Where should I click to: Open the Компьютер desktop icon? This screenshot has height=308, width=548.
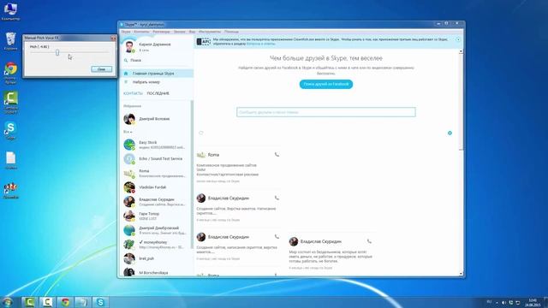[x=10, y=11]
